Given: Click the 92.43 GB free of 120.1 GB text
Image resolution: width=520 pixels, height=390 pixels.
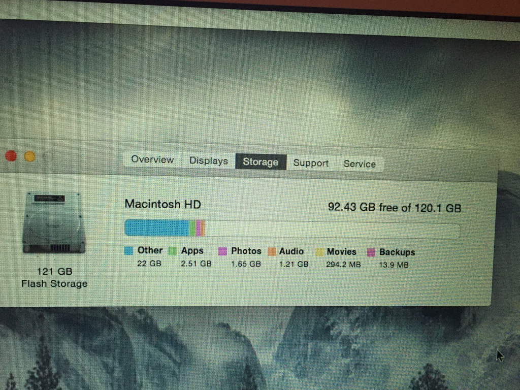Looking at the screenshot, I should pos(395,208).
